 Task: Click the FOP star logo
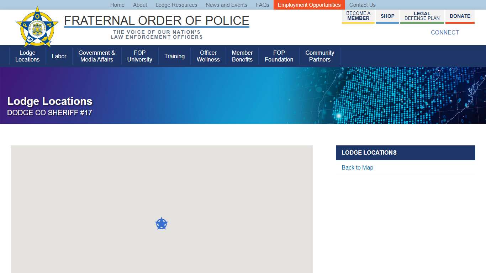click(37, 27)
